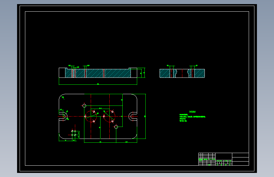Select the overall height dimension right of plan view

pyautogui.click(x=145, y=117)
